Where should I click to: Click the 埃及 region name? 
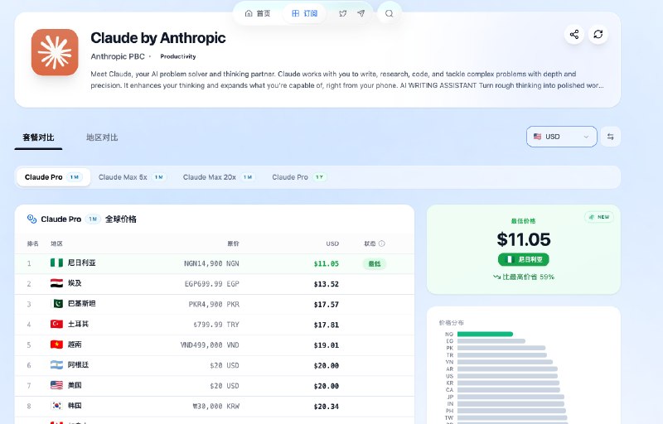coord(75,283)
